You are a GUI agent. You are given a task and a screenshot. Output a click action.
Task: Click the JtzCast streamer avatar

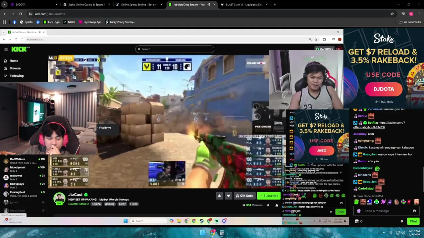coord(60,198)
